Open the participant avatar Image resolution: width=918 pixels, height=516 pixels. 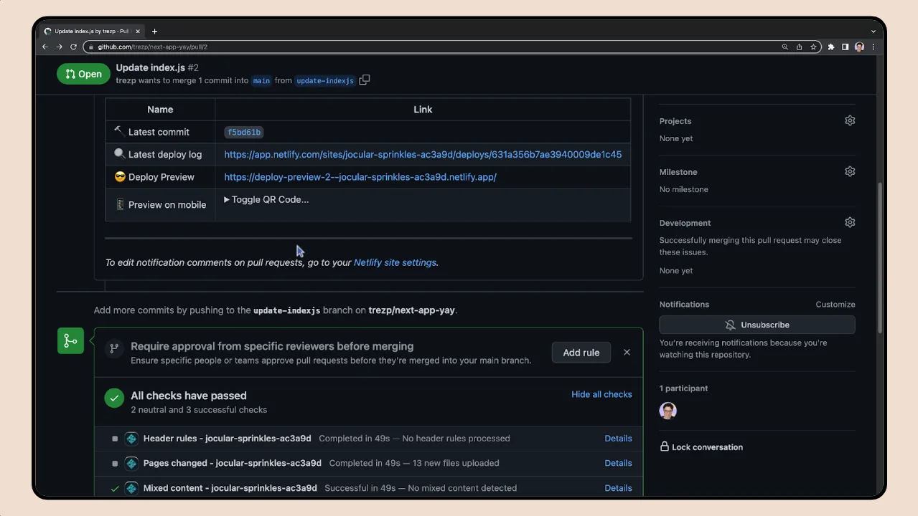coord(668,411)
